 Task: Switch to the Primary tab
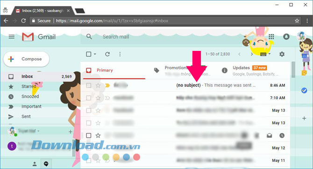coord(114,70)
